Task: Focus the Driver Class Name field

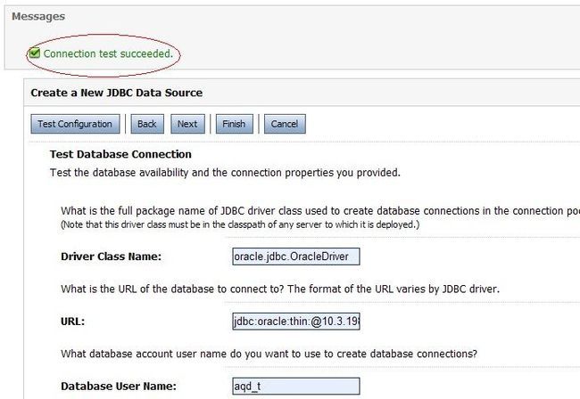Action: [x=296, y=256]
